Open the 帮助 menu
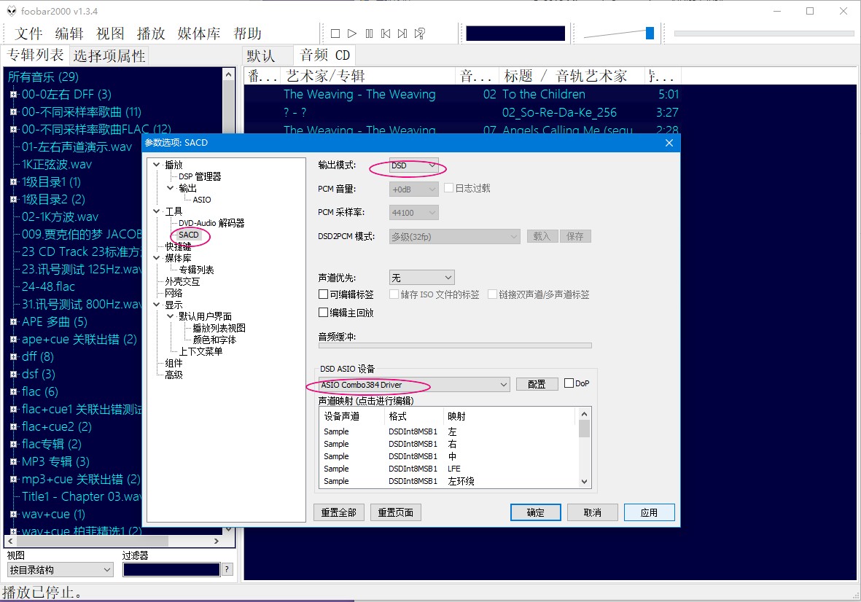This screenshot has width=861, height=602. click(x=247, y=34)
